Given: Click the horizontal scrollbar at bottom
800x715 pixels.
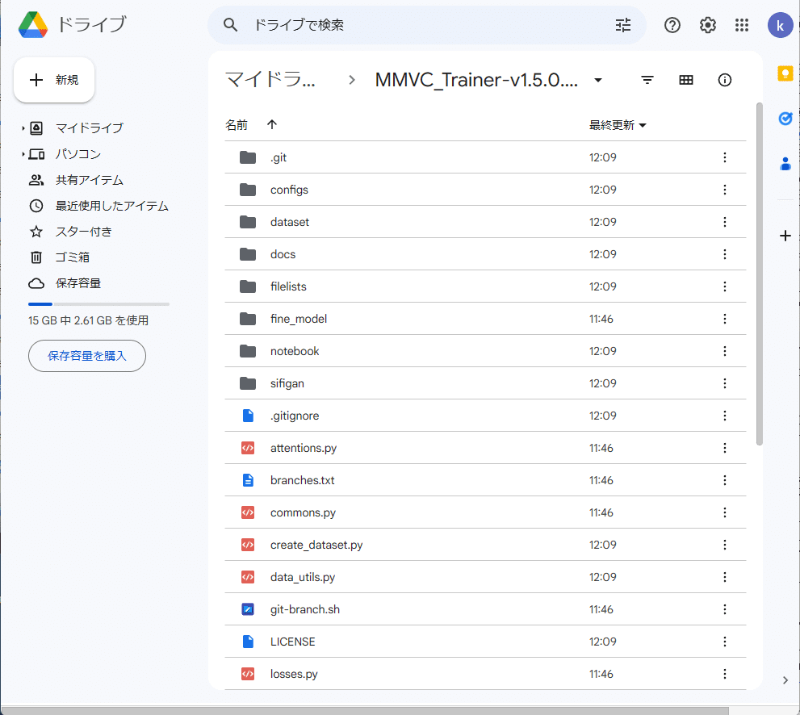Looking at the screenshot, I should pos(365,710).
